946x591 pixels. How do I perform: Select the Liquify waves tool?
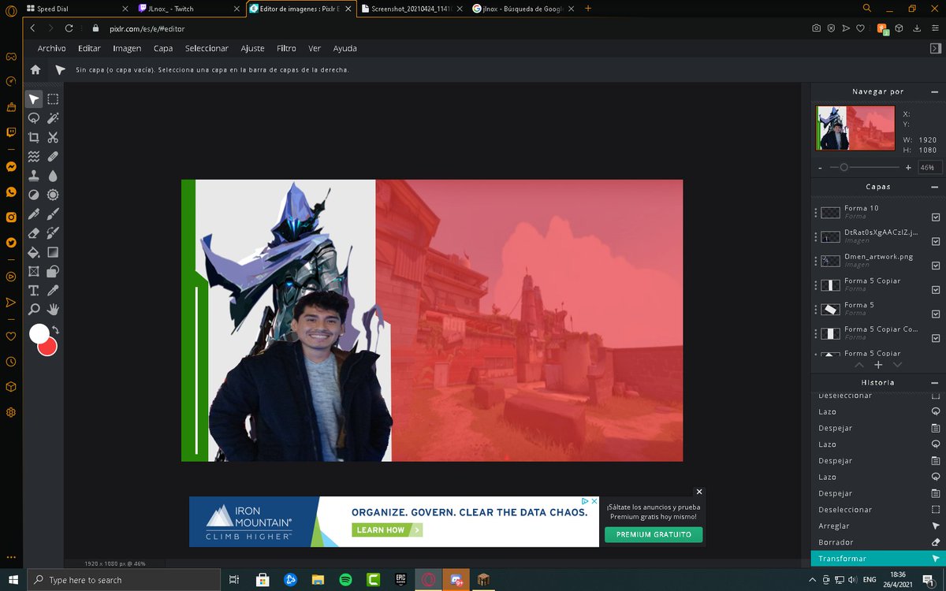click(34, 156)
